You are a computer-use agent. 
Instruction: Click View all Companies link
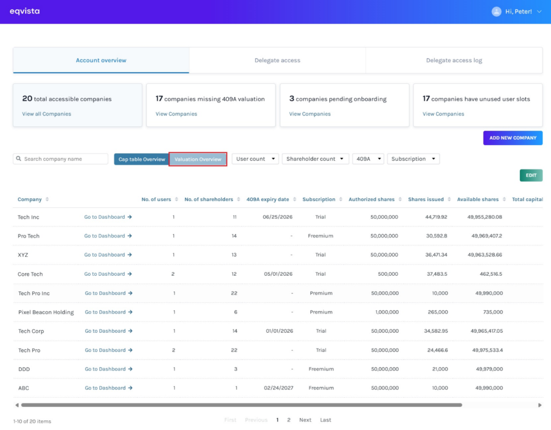(x=46, y=114)
